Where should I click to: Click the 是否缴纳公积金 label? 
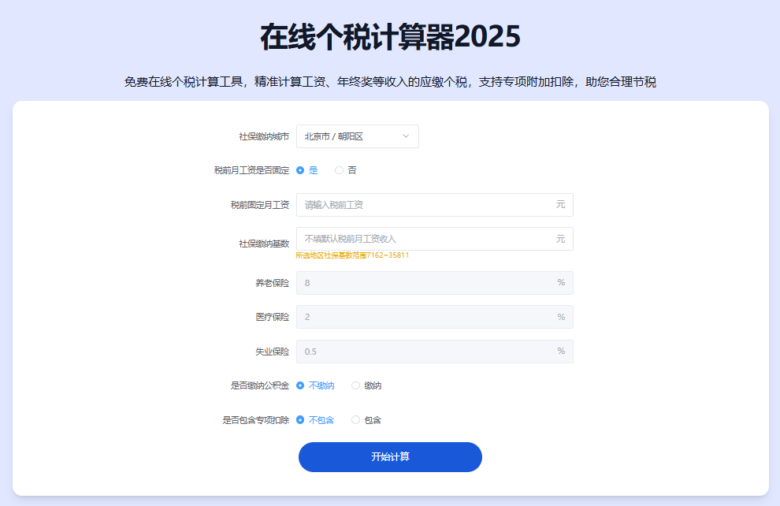tap(259, 385)
